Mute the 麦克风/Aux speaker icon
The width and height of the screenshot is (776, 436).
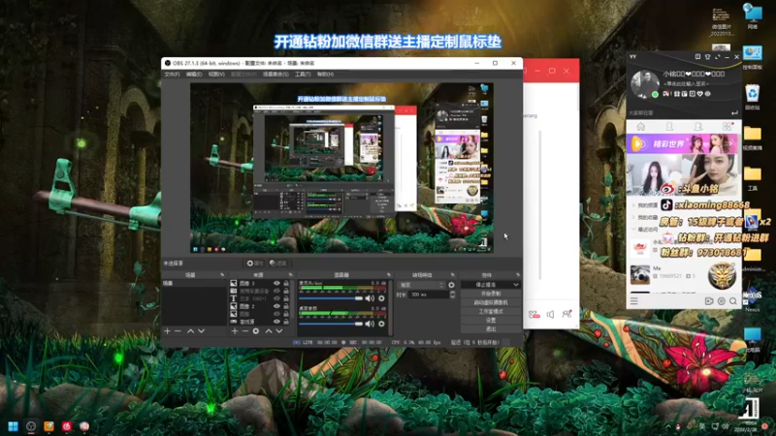(x=370, y=298)
